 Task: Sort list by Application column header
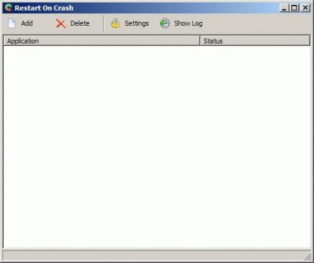(x=102, y=41)
